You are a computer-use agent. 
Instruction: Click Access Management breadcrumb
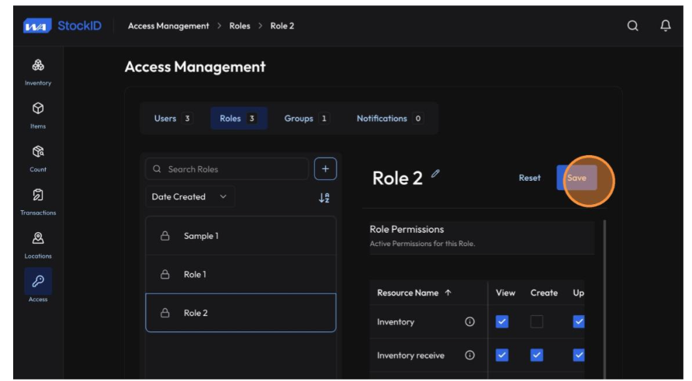point(168,26)
